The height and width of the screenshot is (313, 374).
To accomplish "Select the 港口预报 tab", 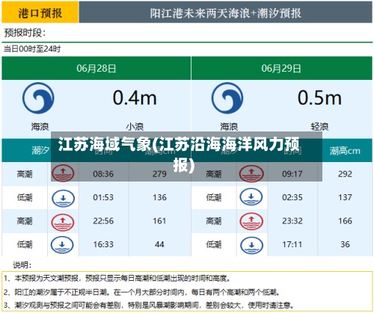I will pyautogui.click(x=40, y=12).
